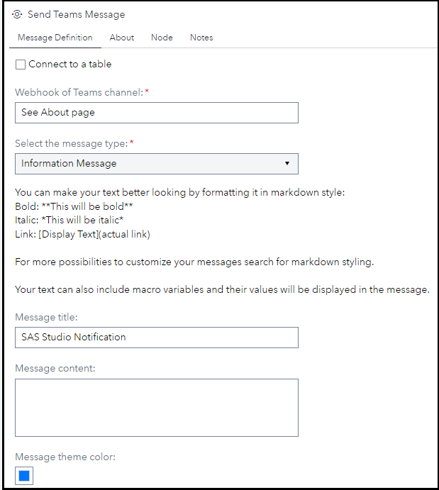Click the Message title input field
Screen dimensions: 439x490
pos(157,338)
